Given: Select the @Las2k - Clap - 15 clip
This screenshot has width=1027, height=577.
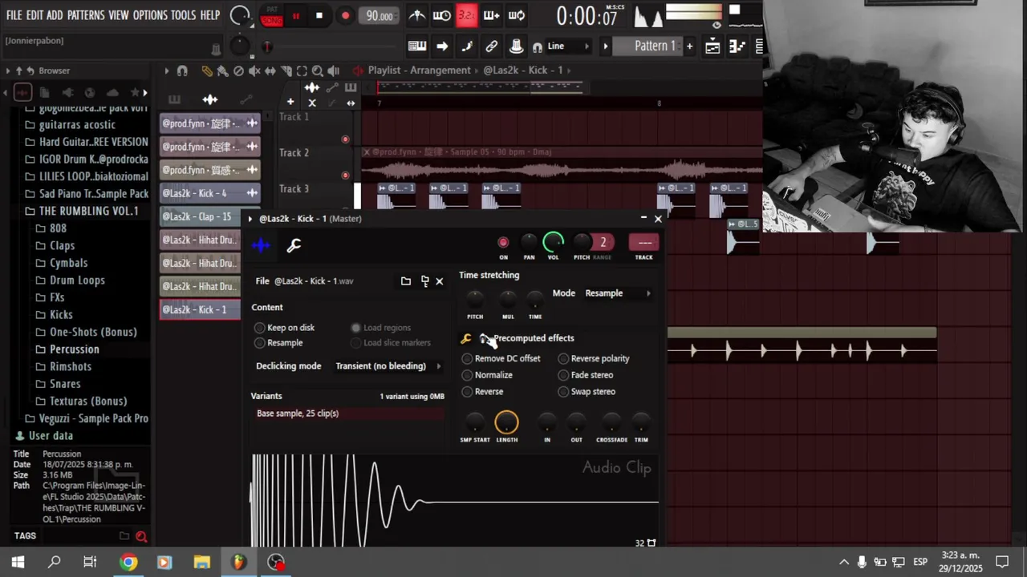Looking at the screenshot, I should pyautogui.click(x=200, y=216).
